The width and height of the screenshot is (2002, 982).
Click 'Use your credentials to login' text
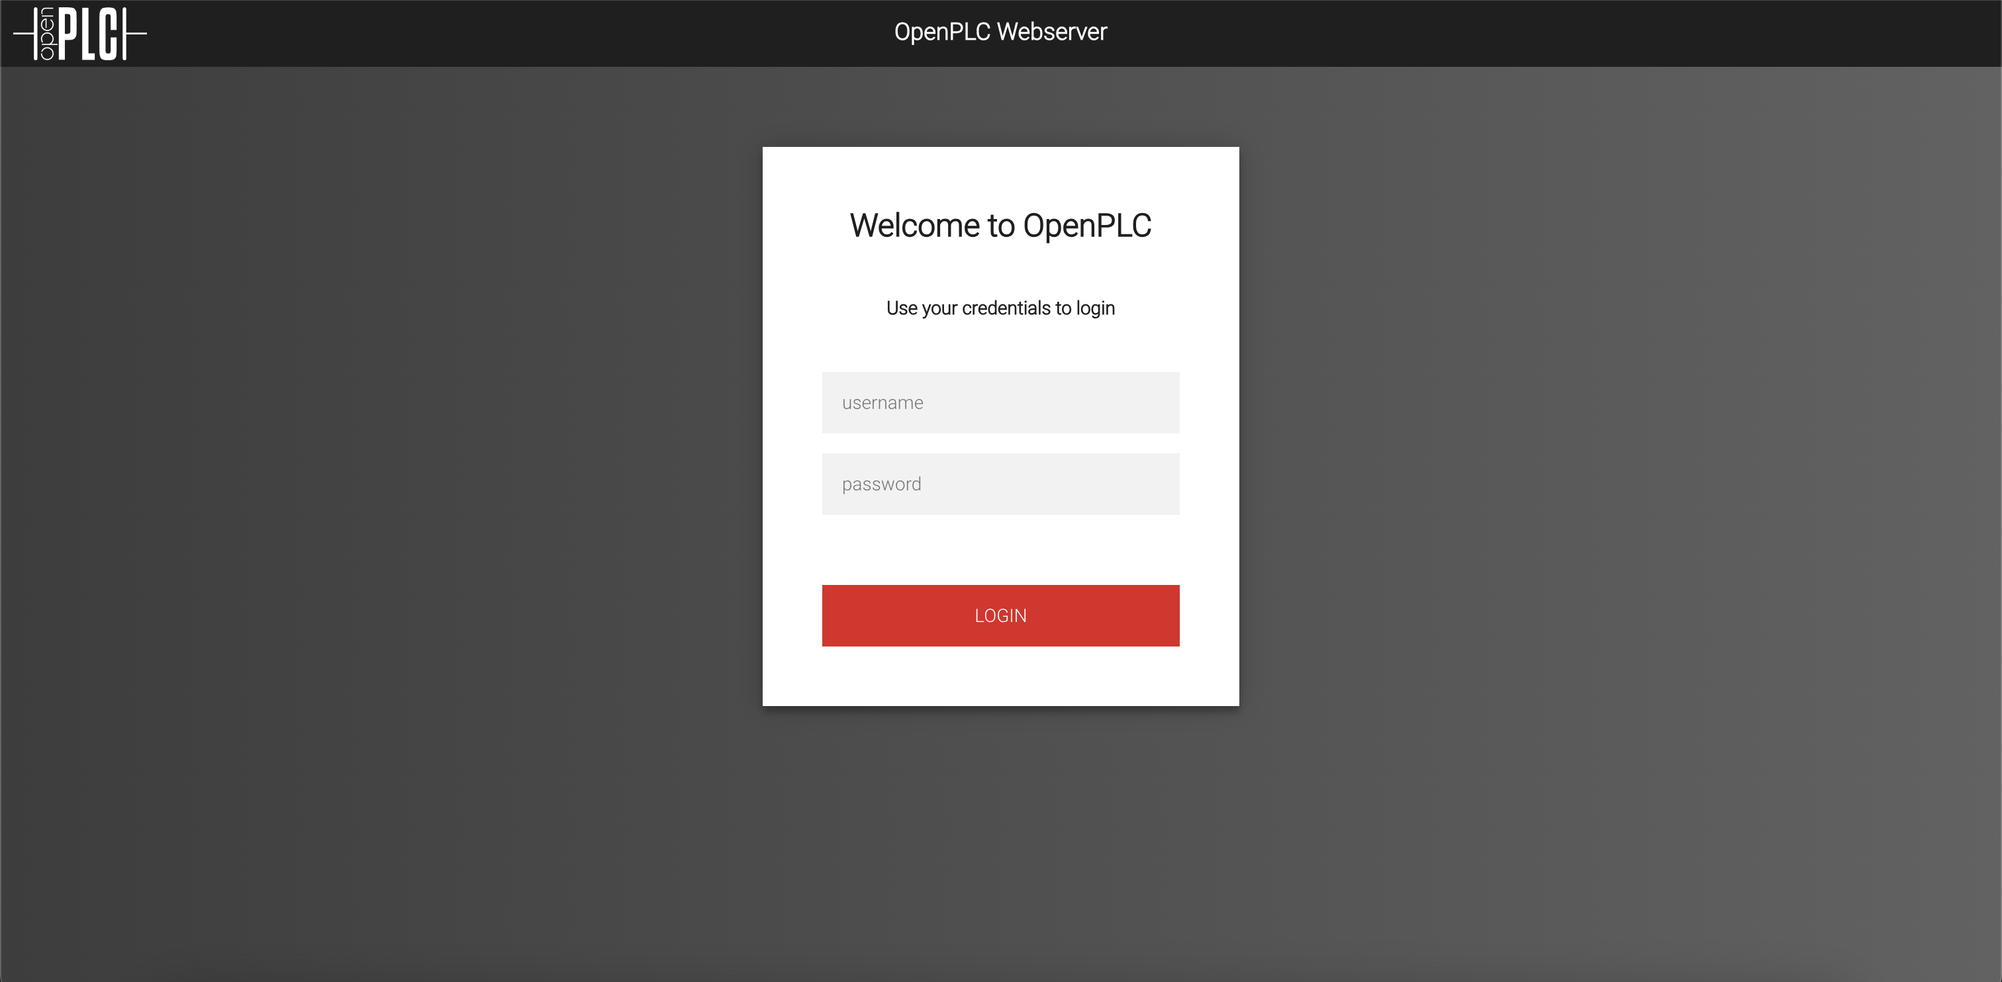pos(1000,308)
